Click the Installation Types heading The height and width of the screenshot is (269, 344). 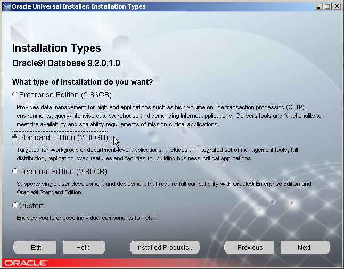point(56,48)
